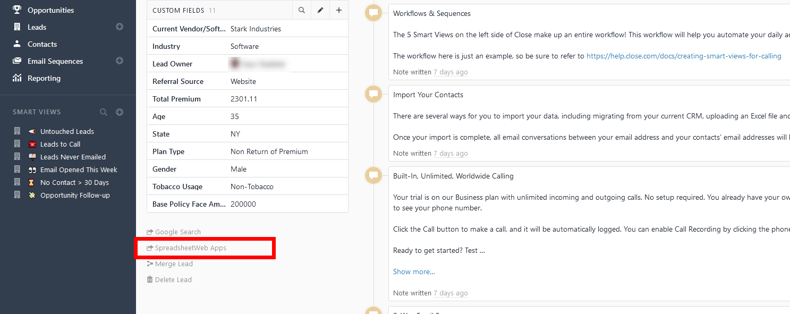Add a new email sequence with plus icon
The width and height of the screenshot is (790, 314).
click(120, 61)
